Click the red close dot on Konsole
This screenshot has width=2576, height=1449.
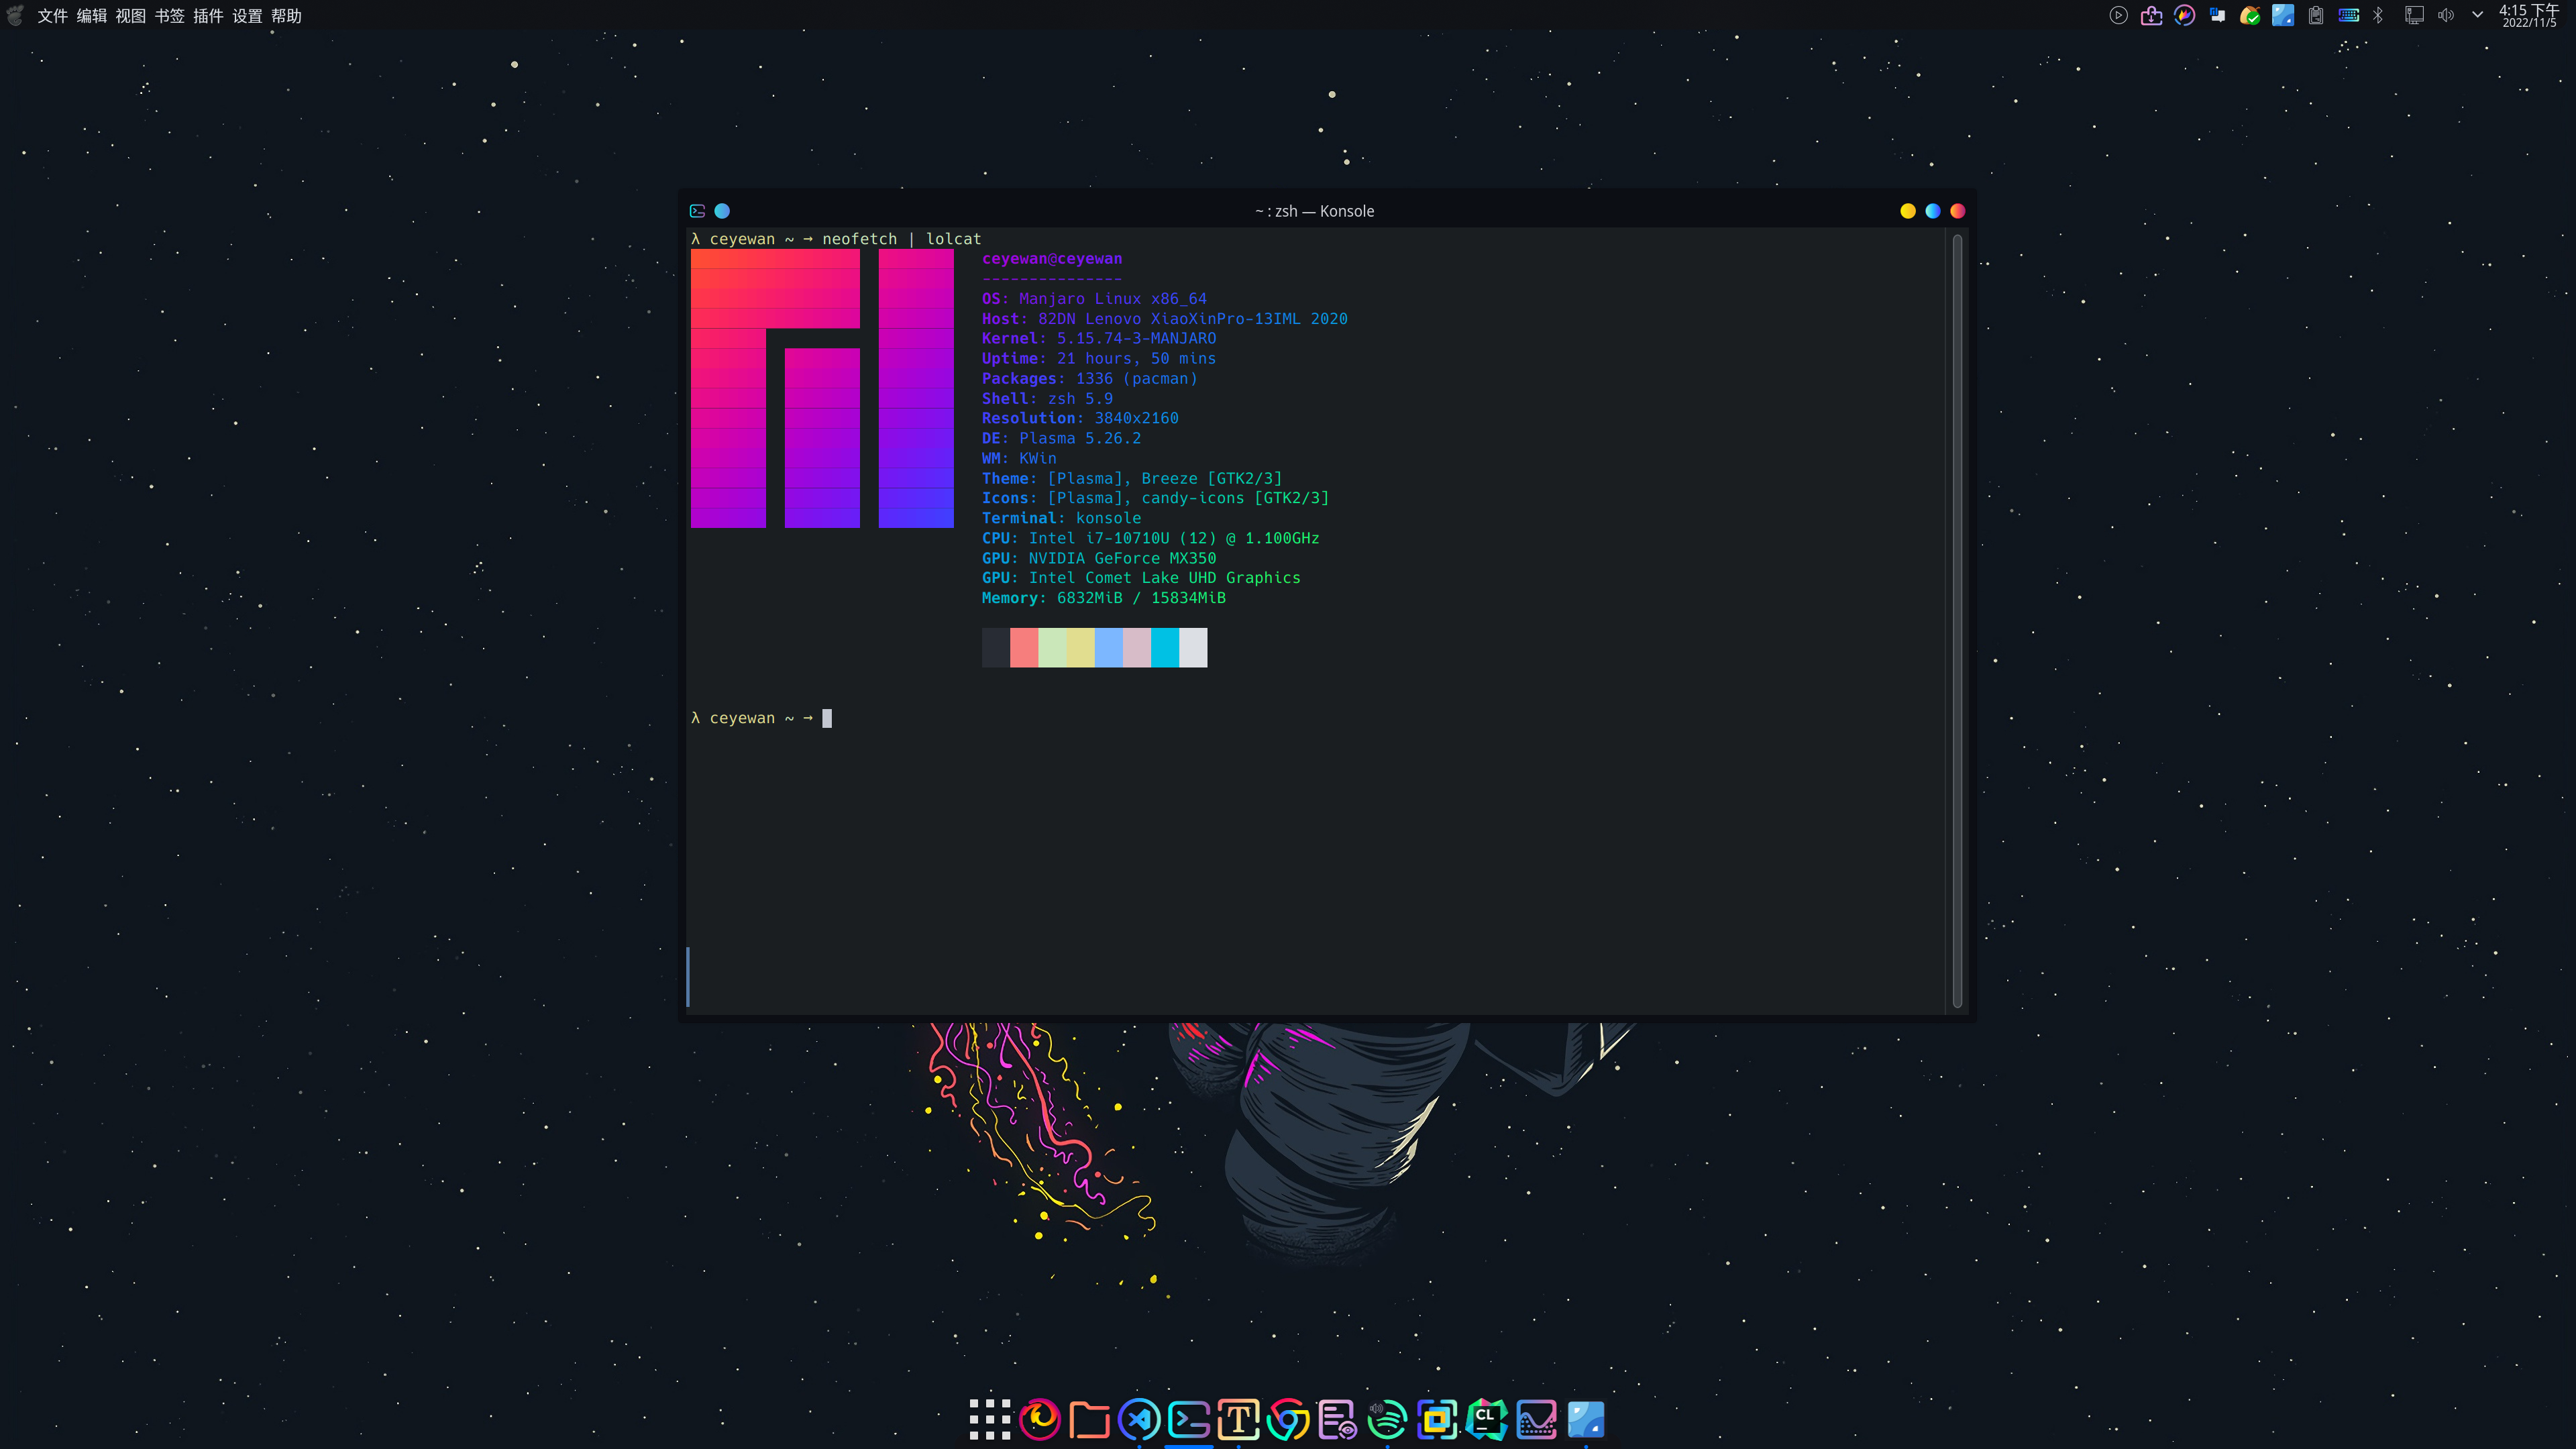click(1958, 211)
